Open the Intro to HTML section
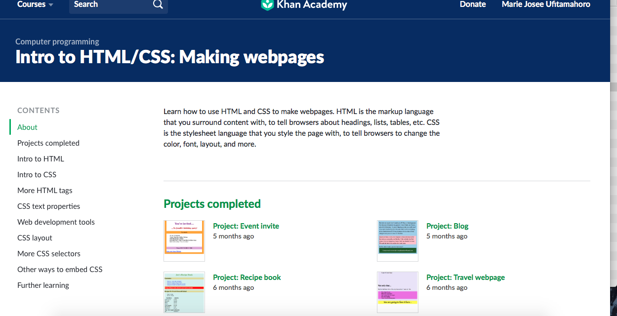Screen dimensions: 617x316 click(x=41, y=159)
